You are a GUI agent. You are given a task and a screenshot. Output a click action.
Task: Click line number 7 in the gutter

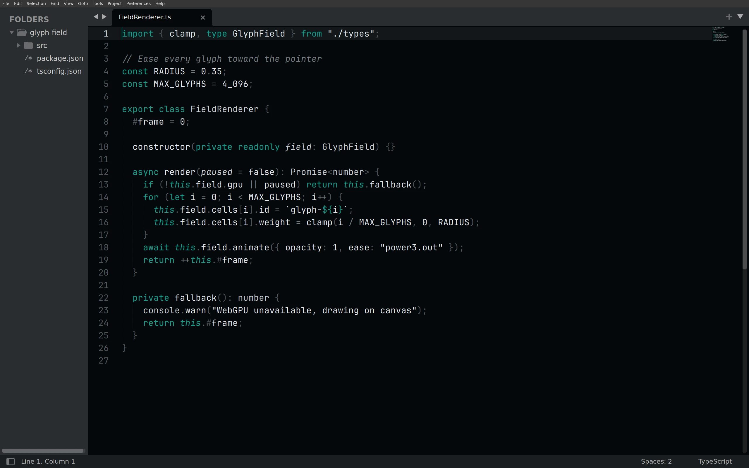click(x=106, y=109)
